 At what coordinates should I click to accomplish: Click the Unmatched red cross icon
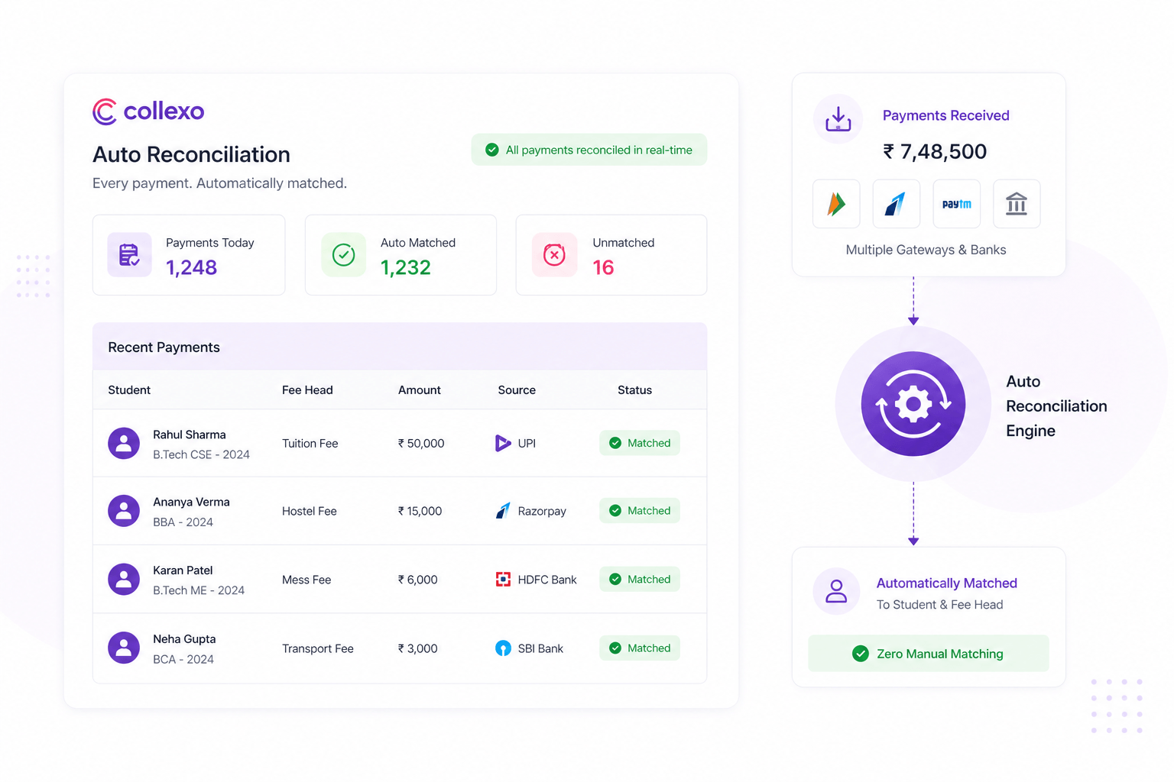(554, 254)
